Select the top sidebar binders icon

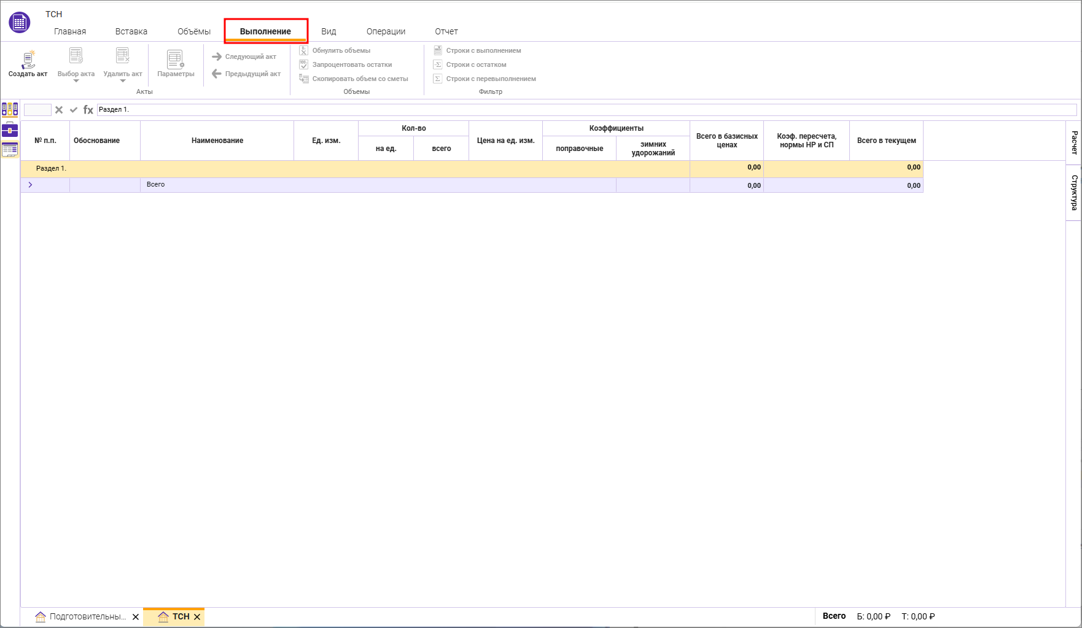10,109
